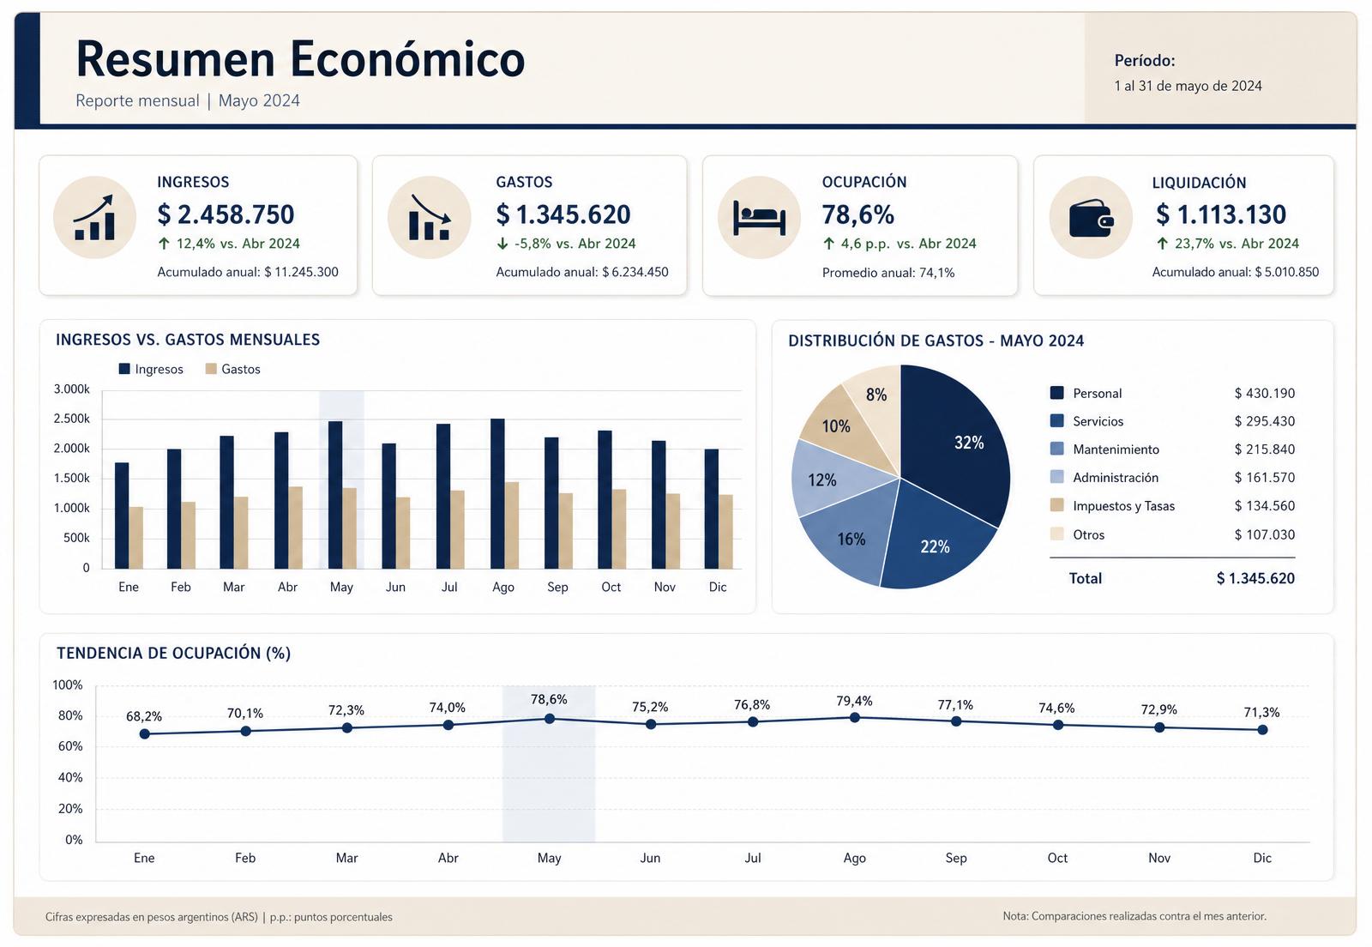Click the Ocupación bed icon
This screenshot has height=947, width=1372.
tap(759, 218)
